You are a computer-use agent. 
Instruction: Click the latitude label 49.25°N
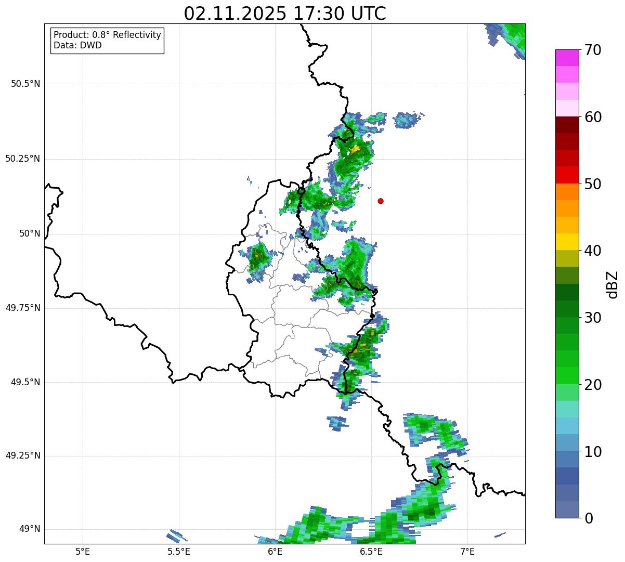[x=23, y=456]
